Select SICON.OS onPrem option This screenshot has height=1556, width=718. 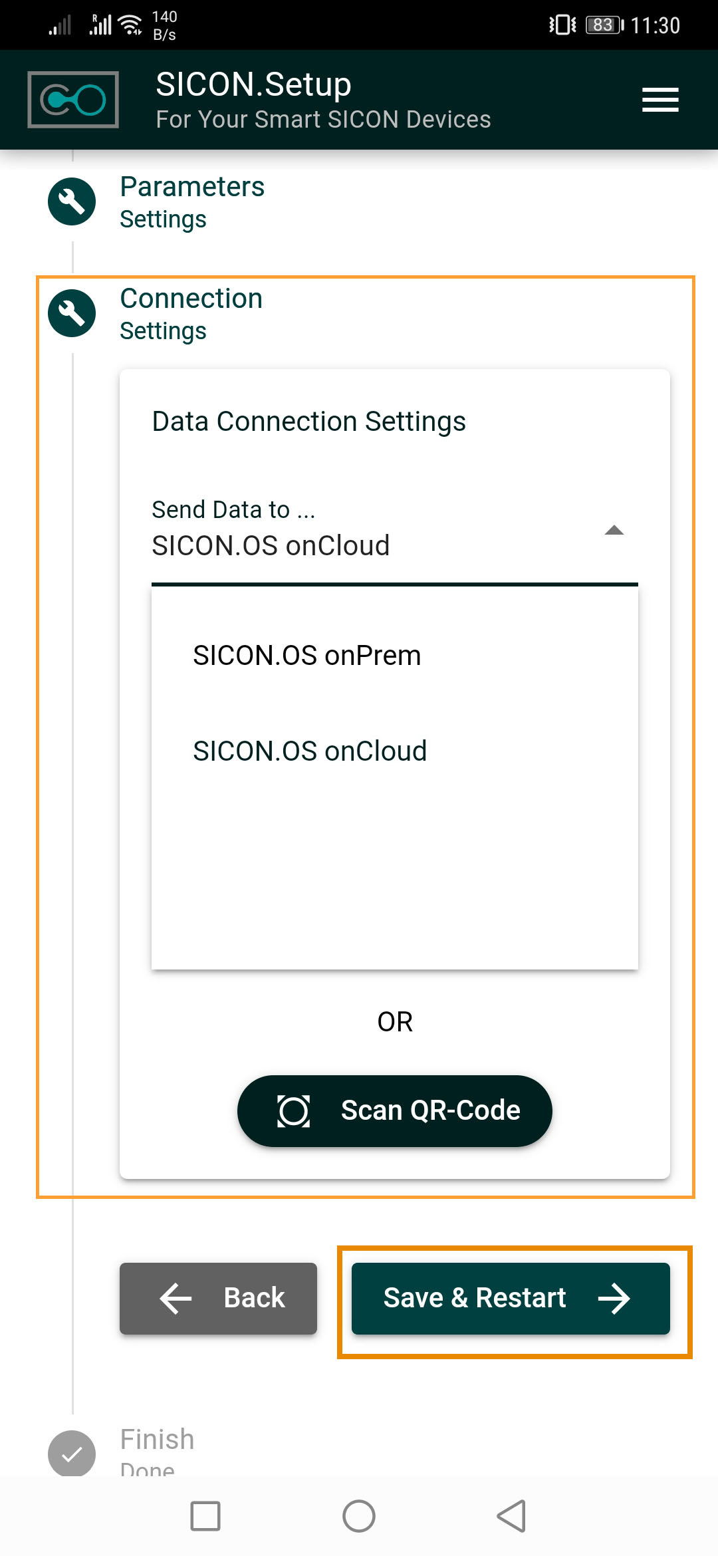pos(307,656)
